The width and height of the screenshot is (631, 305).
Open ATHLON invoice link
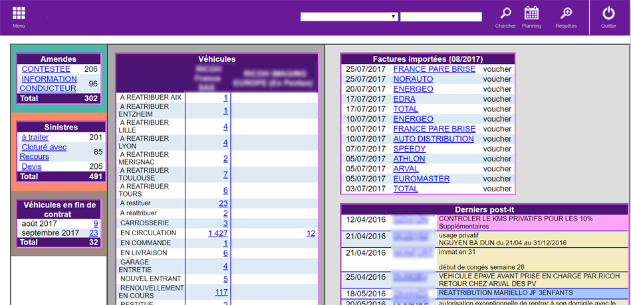tap(409, 159)
